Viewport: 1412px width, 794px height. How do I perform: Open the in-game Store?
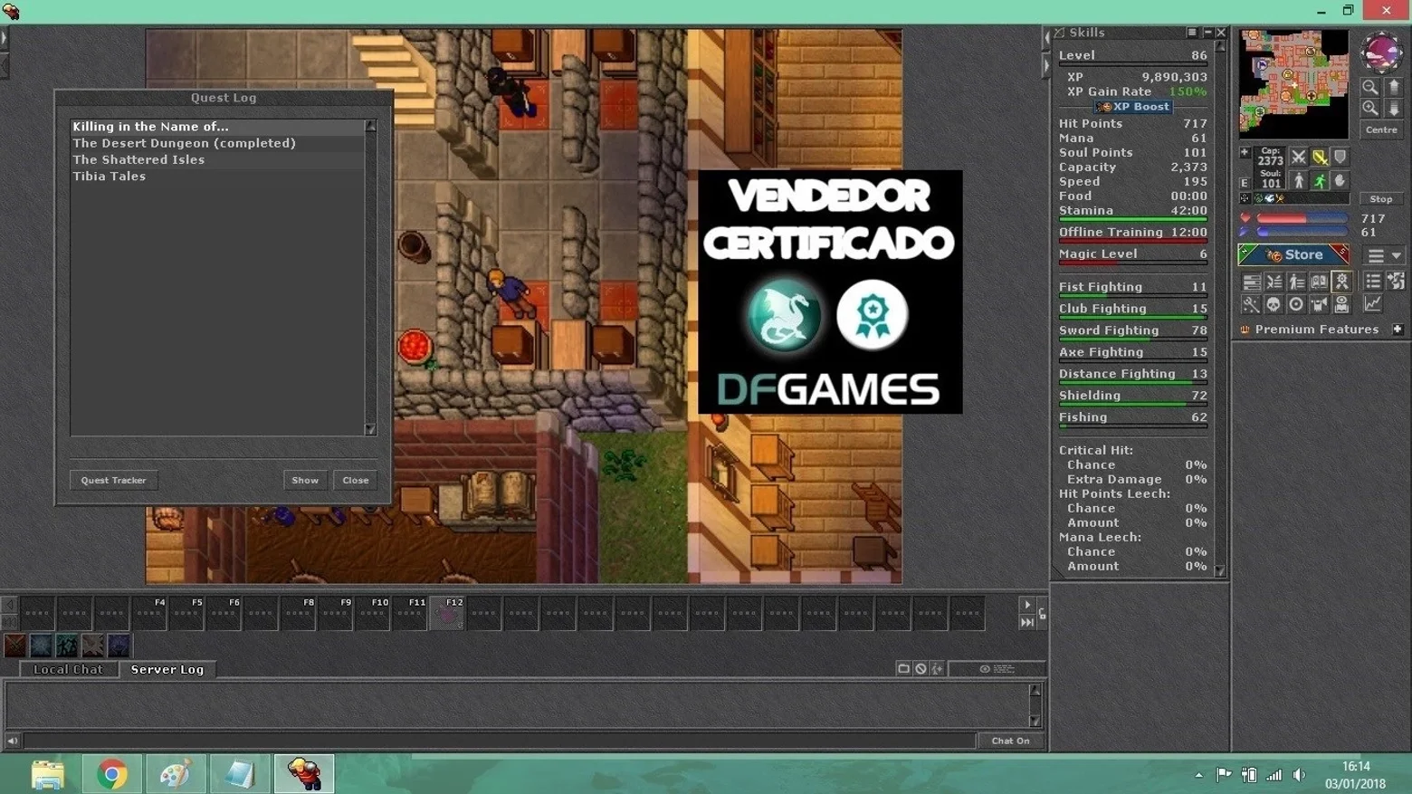click(x=1293, y=255)
